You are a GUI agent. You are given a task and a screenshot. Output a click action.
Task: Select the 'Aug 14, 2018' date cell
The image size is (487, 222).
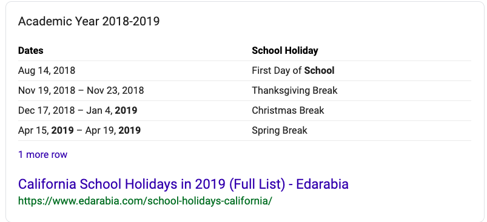tap(47, 71)
